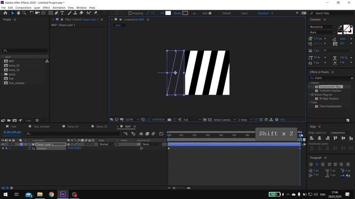Image resolution: width=355 pixels, height=199 pixels.
Task: Click the Add shape contents button
Action: coord(210,13)
